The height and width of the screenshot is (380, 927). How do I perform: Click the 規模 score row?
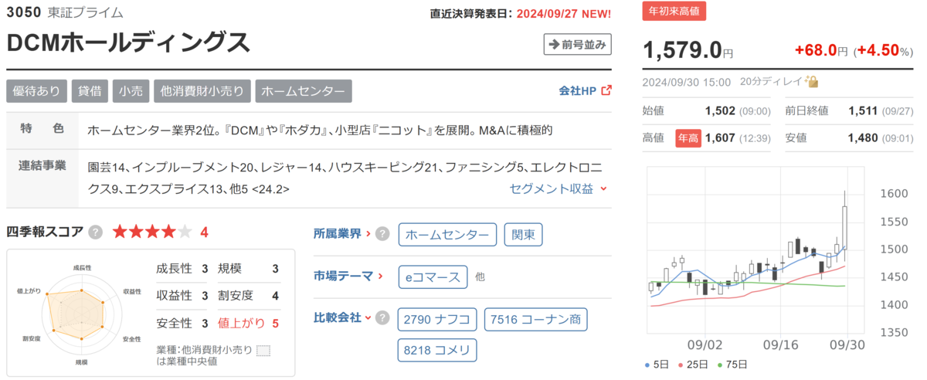249,269
